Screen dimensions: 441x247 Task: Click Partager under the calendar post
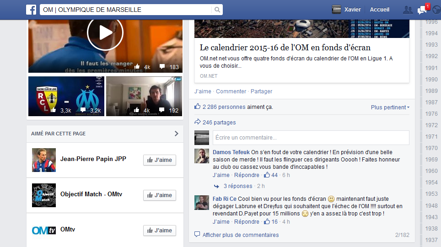click(261, 91)
